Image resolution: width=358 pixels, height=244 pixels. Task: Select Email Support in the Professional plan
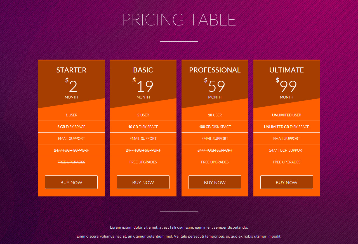(215, 139)
